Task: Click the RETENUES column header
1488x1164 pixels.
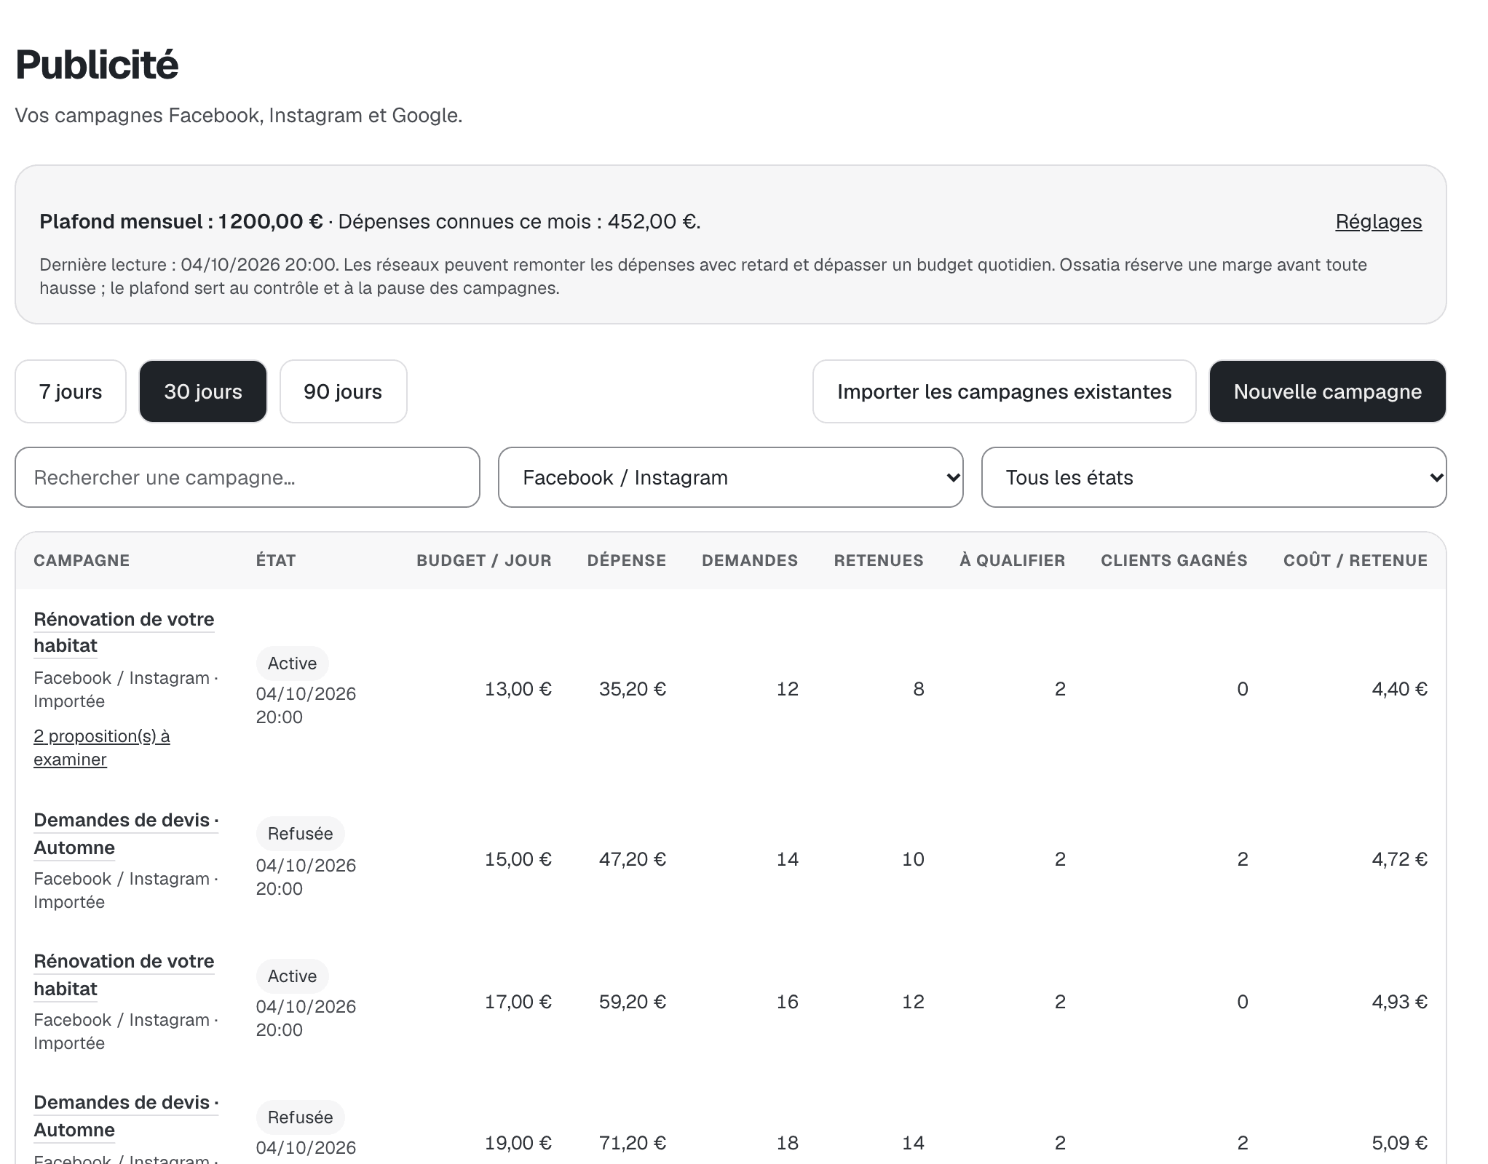Action: (x=879, y=560)
